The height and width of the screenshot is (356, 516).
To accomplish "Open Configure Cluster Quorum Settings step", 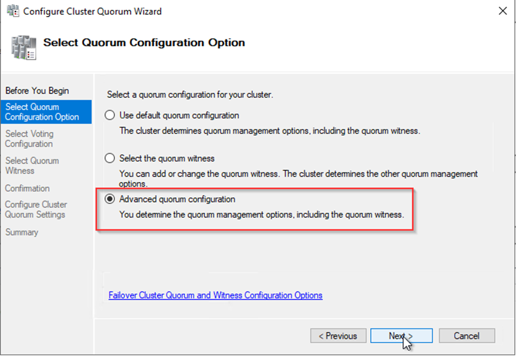I will [x=36, y=210].
